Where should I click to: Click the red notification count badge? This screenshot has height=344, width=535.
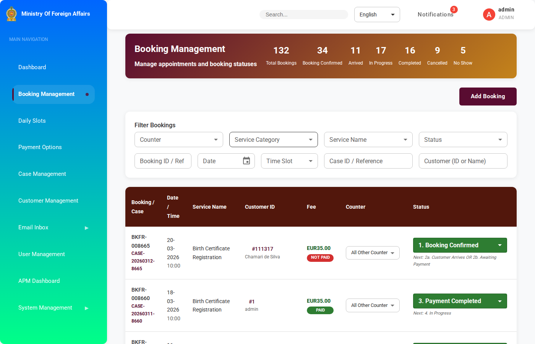click(x=454, y=10)
